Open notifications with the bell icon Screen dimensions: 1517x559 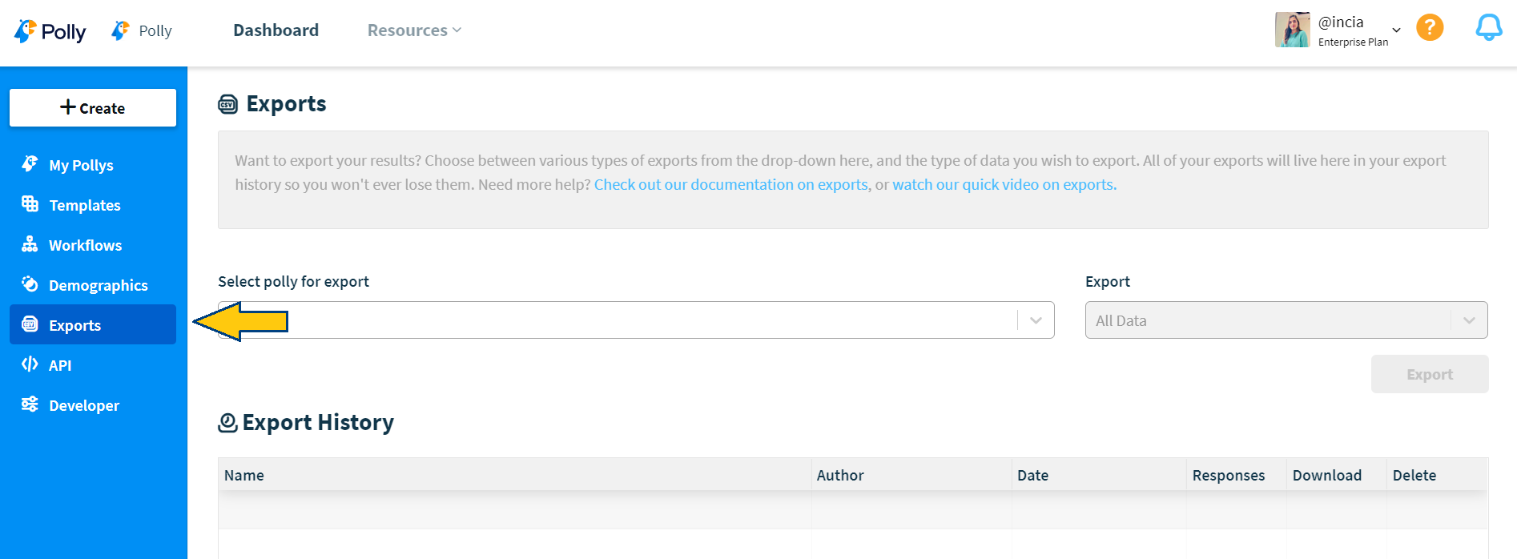click(1488, 28)
